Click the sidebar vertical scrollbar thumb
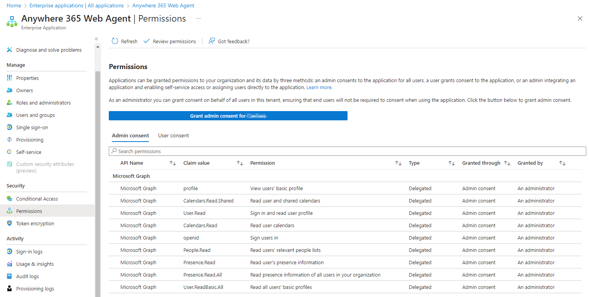The image size is (589, 297). [98, 184]
